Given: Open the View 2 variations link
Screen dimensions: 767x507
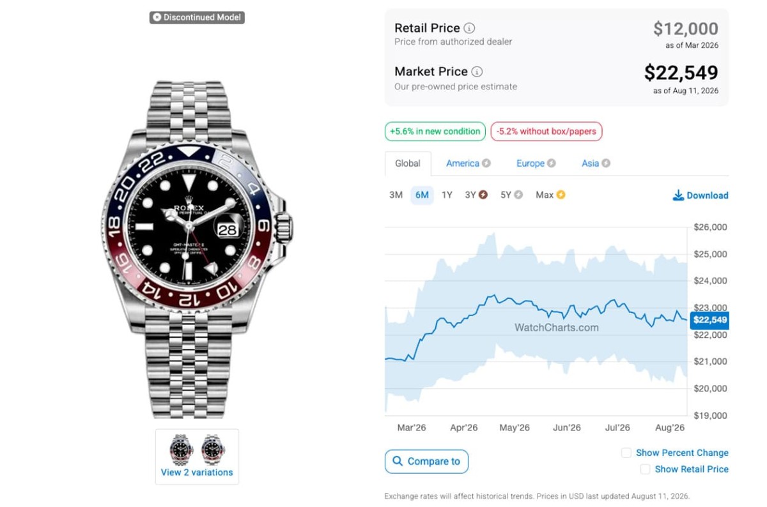Looking at the screenshot, I should [x=197, y=473].
